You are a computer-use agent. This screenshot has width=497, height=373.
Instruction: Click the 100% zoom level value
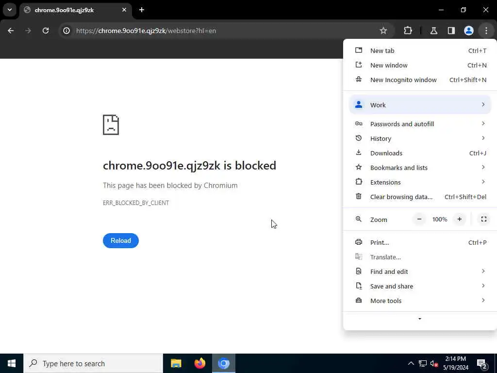440,220
